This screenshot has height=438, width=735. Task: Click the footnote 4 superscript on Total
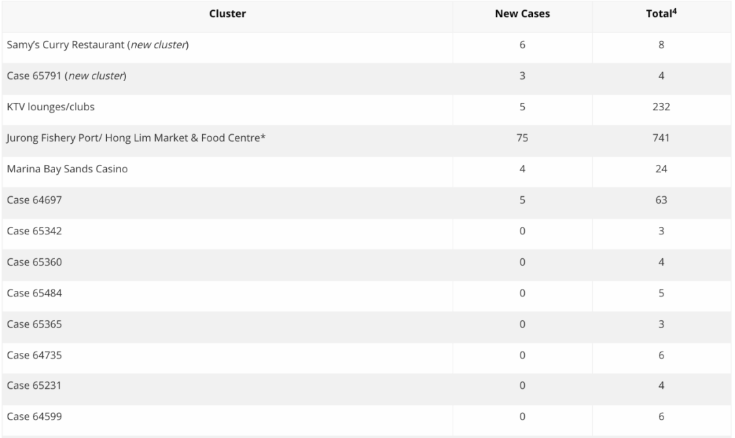click(674, 12)
